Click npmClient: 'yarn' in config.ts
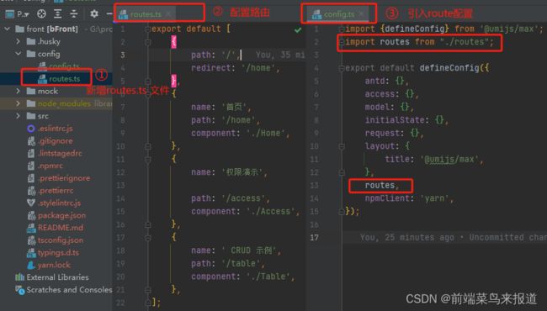 point(409,198)
